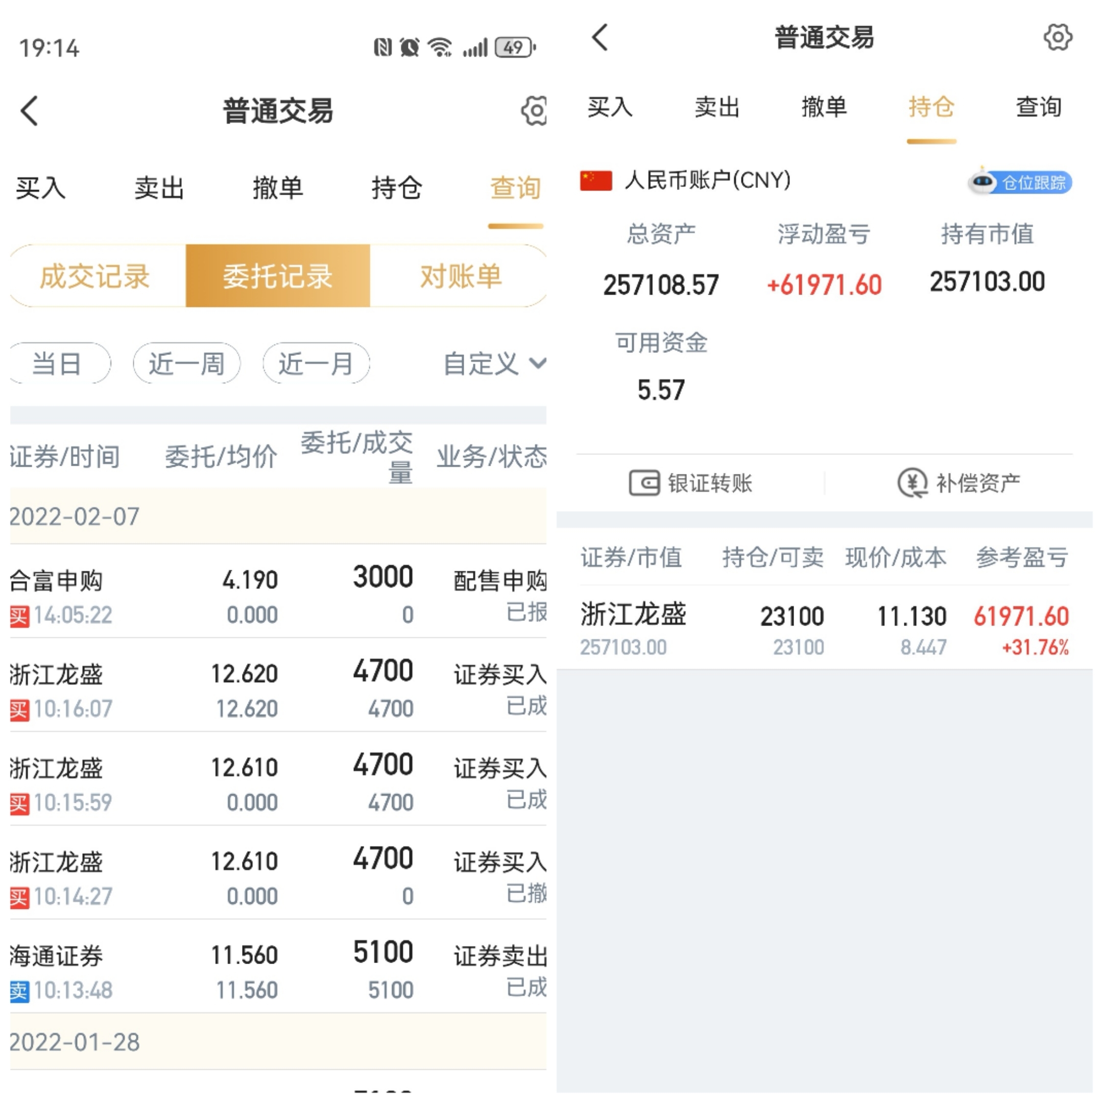Select the 近一月 filter pill
The width and height of the screenshot is (1103, 1103).
point(316,364)
